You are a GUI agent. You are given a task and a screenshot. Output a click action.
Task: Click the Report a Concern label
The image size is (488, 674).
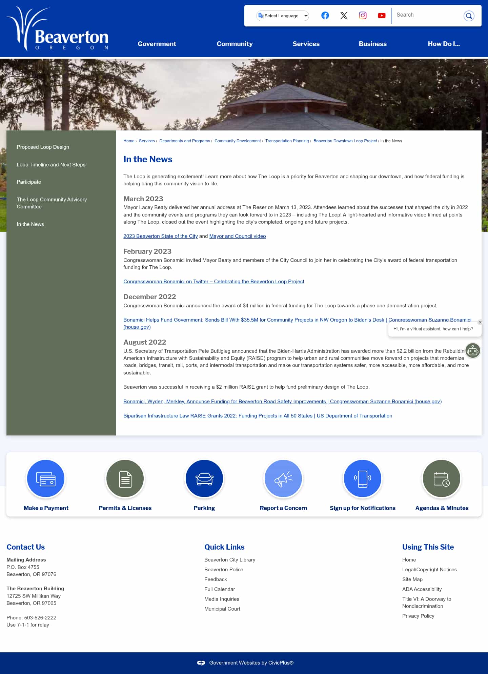[283, 508]
